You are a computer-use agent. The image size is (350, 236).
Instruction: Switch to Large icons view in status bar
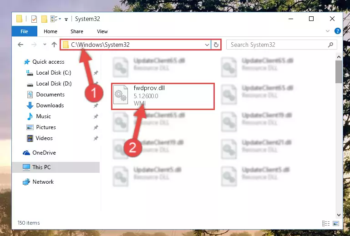point(336,223)
